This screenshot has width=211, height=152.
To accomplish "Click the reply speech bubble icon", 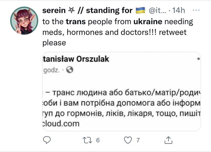I will (47, 140).
